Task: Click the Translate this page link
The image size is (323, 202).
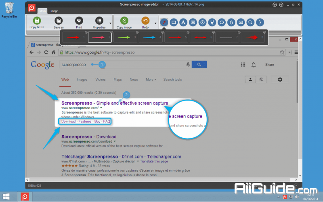Action: 154,161
